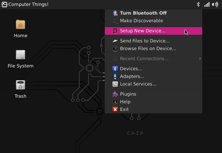
Task: Select Setup New Device menu entry
Action: tap(143, 31)
